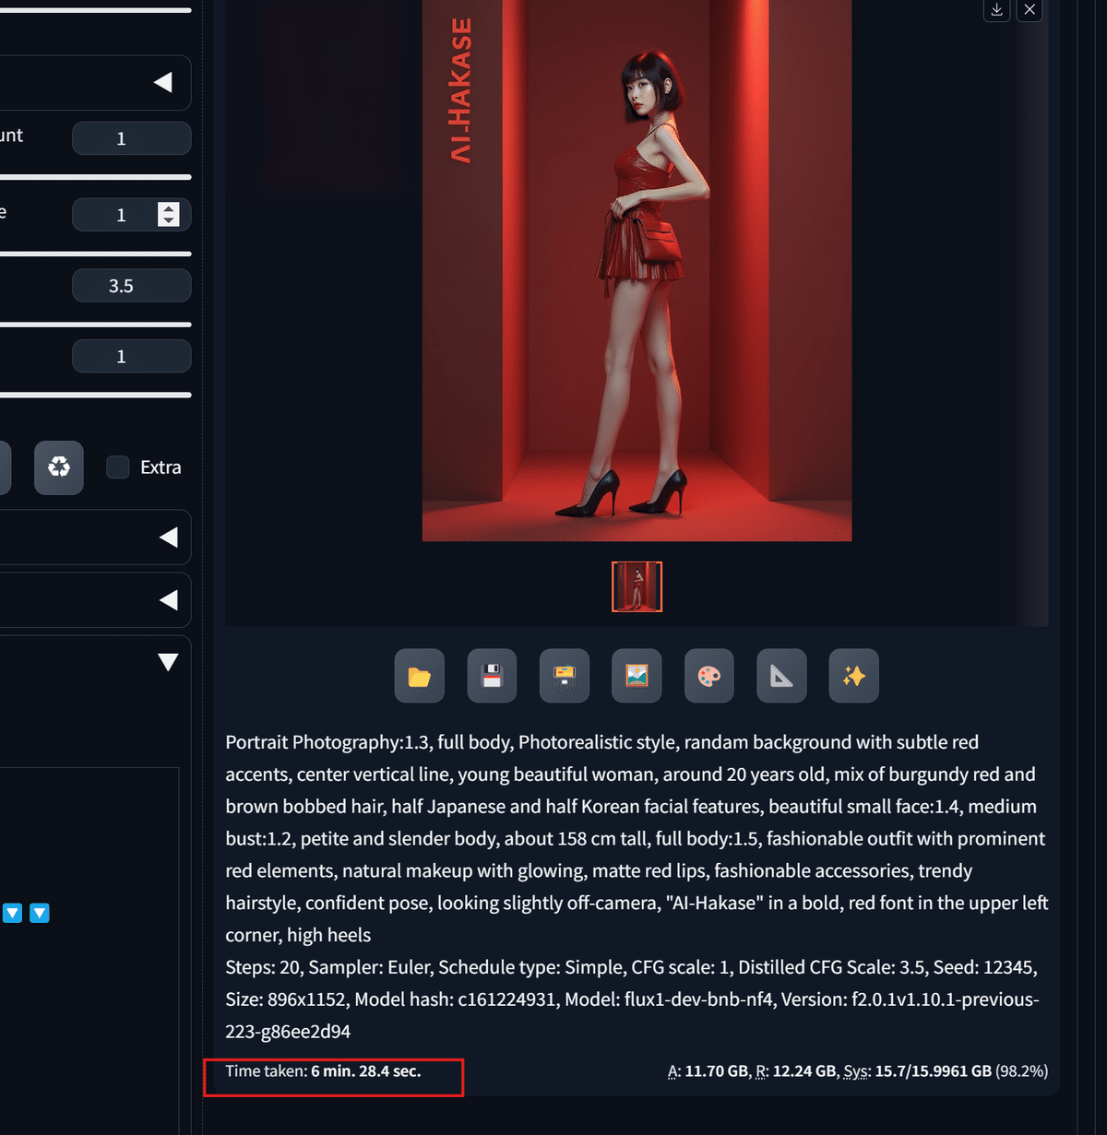The height and width of the screenshot is (1135, 1107).
Task: Collapse the open panel with downward triangle
Action: coord(168,662)
